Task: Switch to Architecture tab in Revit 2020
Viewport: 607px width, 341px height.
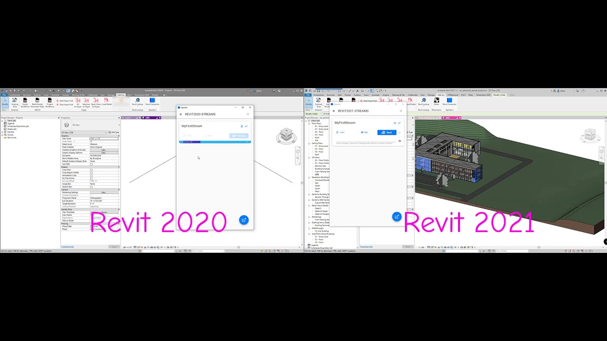Action: 15,95
